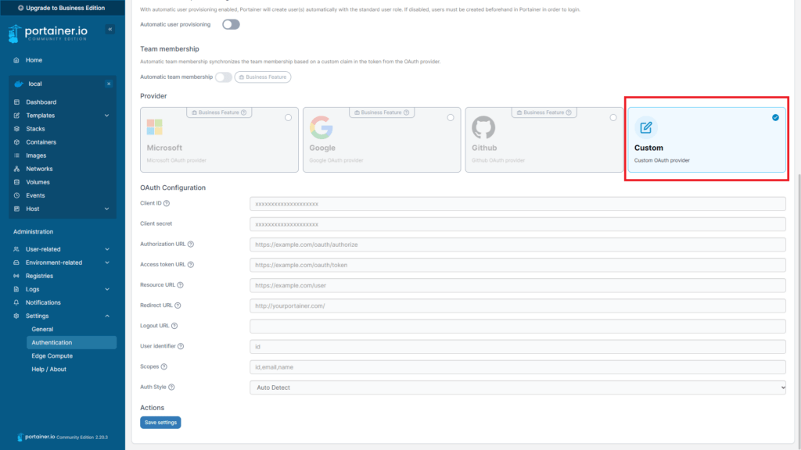Click the Notifications bell icon
Screen dimensions: 801x450
16,302
